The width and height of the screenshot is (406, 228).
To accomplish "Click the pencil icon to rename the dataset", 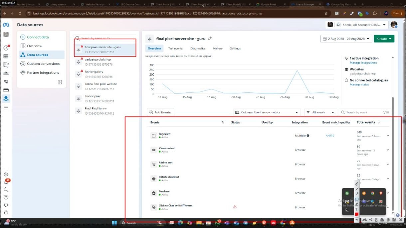I will click(x=210, y=39).
